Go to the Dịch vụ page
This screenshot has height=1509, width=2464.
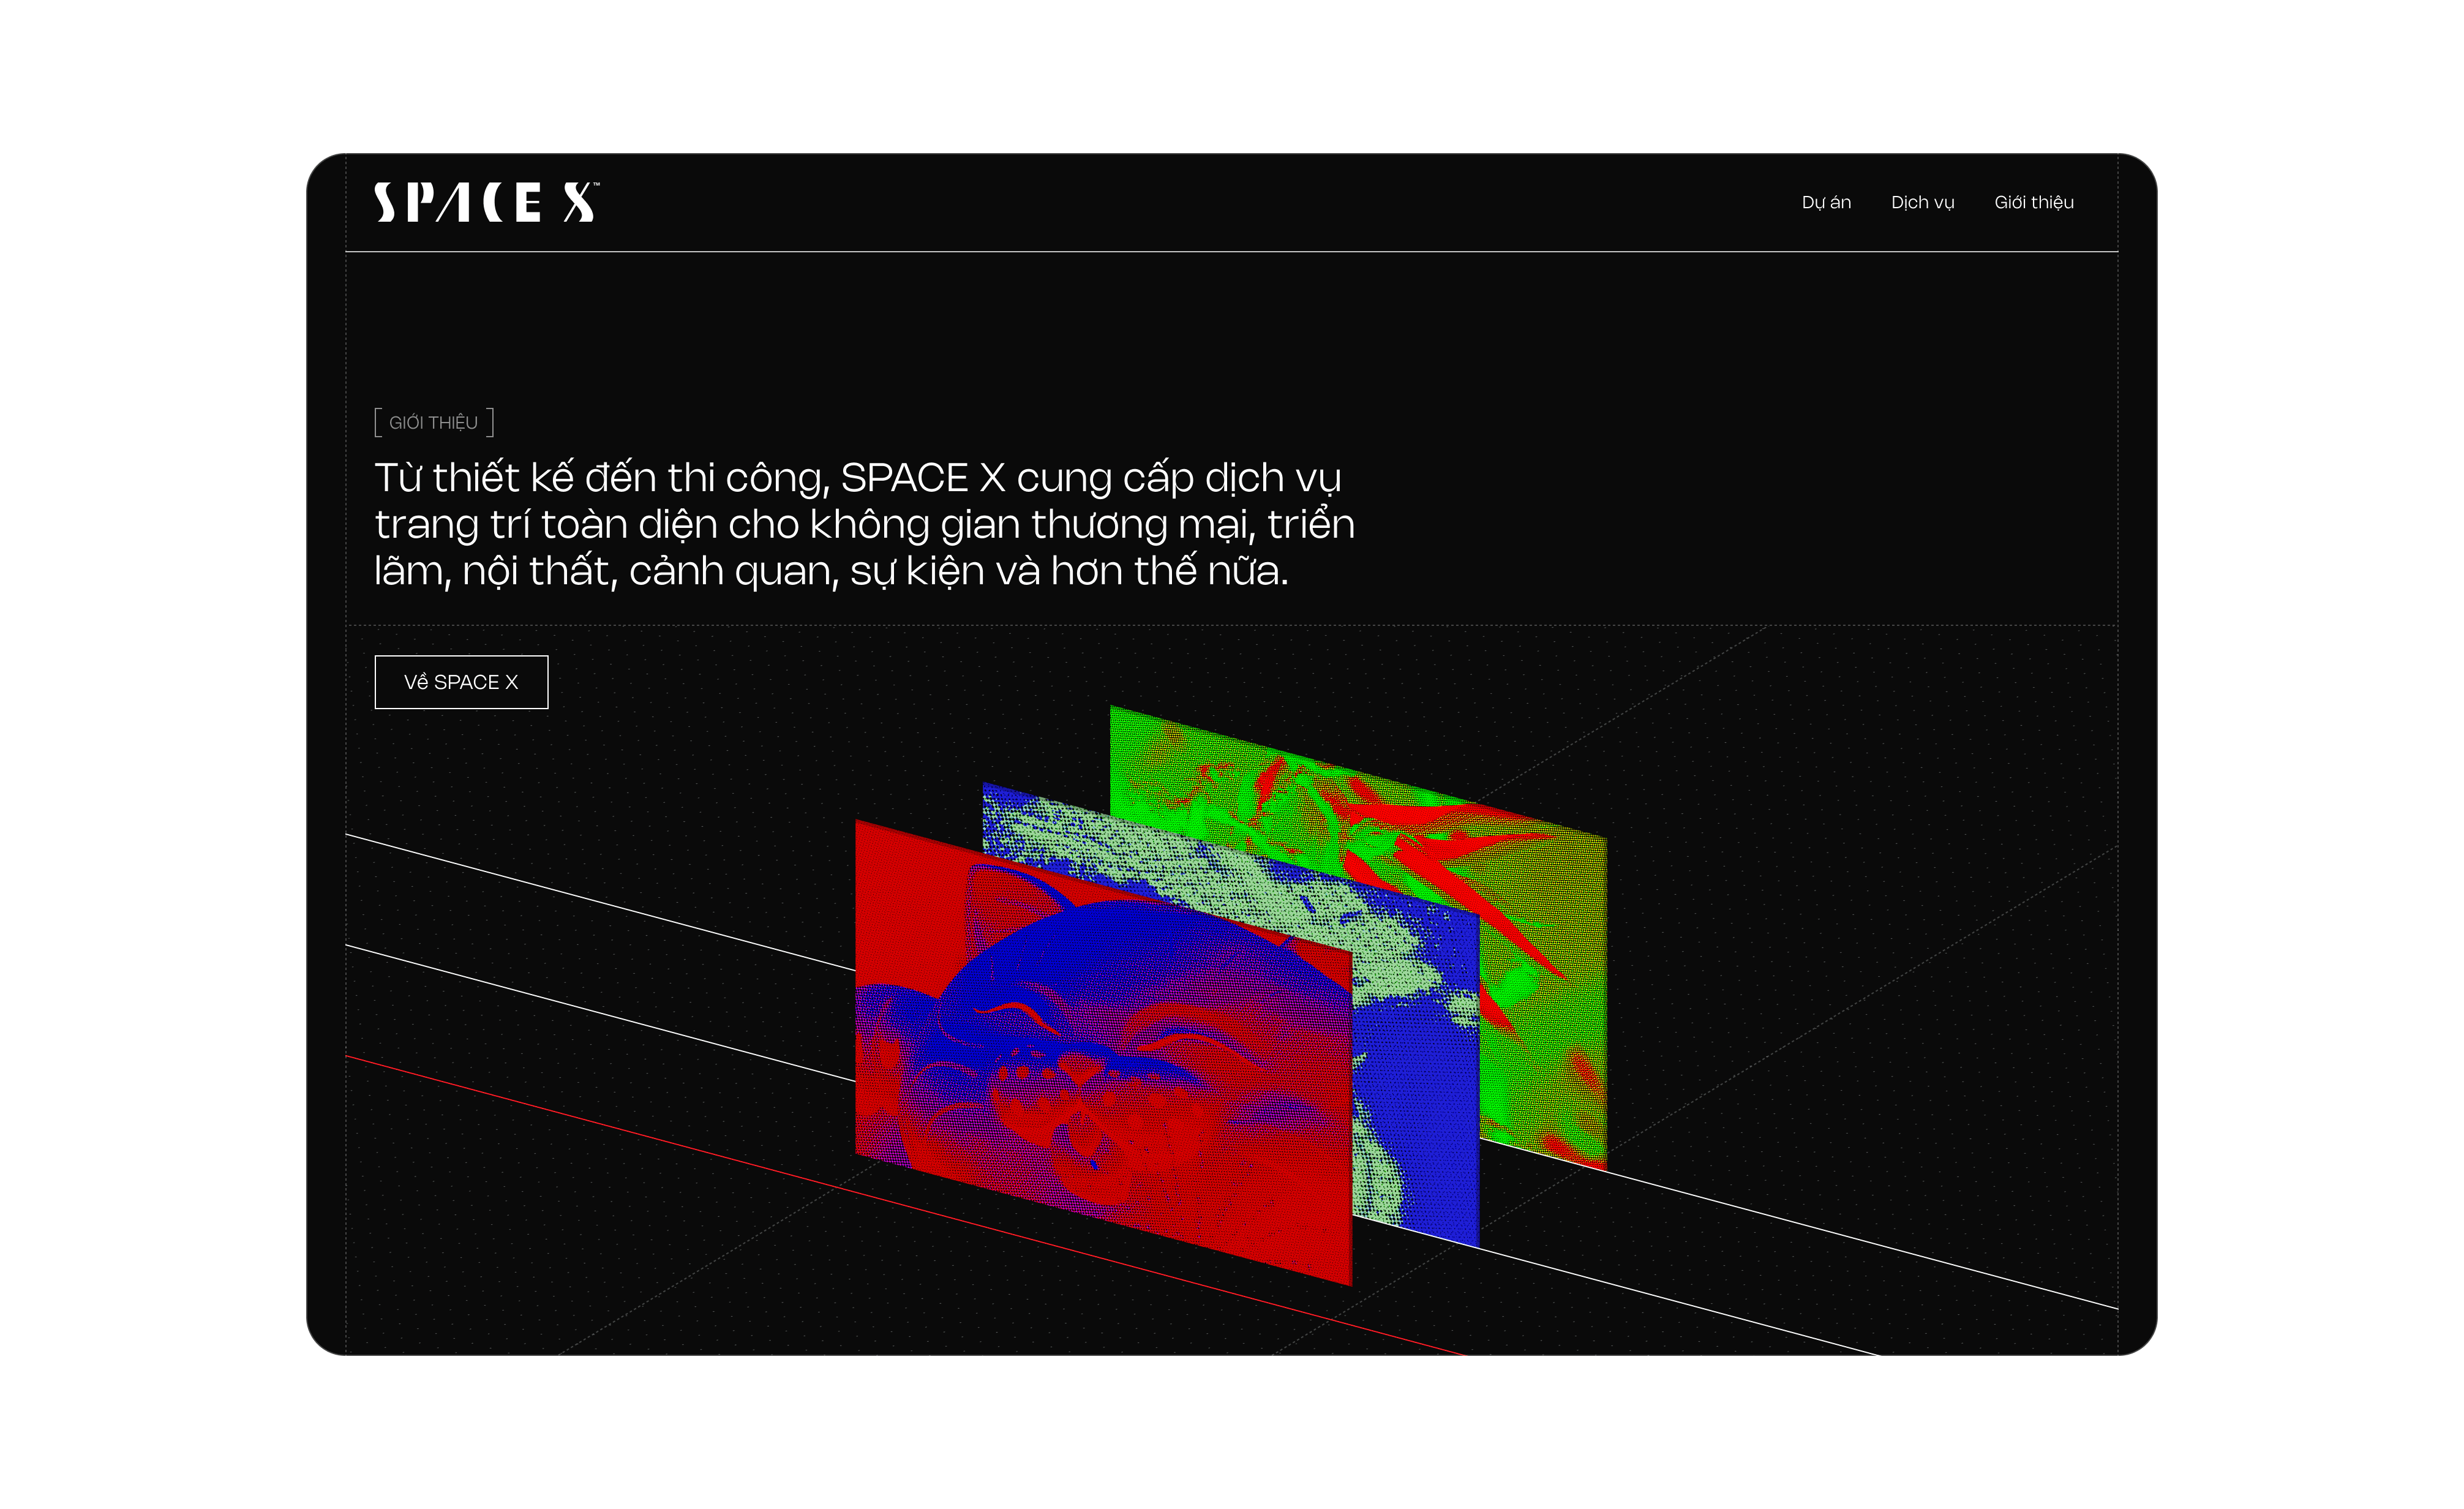[x=1922, y=202]
